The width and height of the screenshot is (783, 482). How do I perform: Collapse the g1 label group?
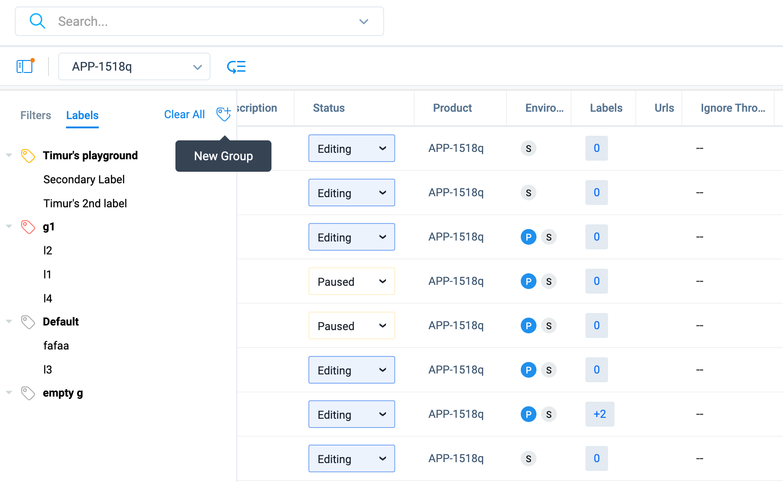pyautogui.click(x=9, y=226)
